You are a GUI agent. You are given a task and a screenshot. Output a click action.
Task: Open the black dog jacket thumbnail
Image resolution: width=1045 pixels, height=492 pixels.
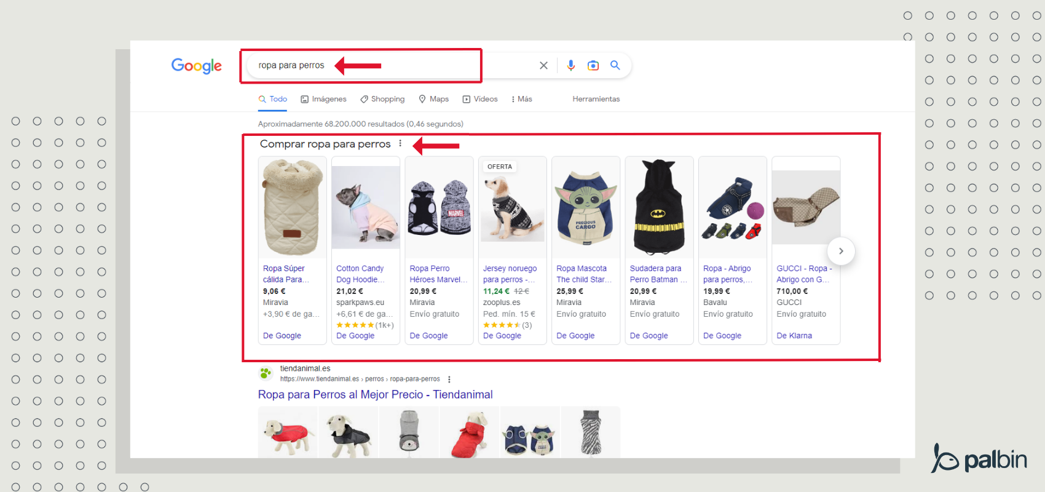(349, 433)
